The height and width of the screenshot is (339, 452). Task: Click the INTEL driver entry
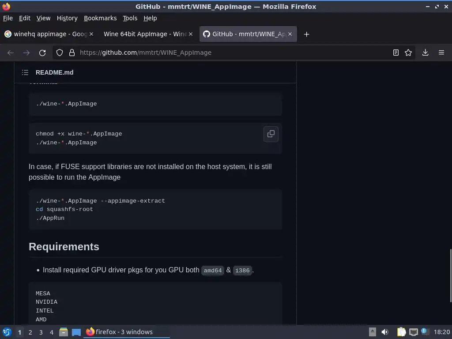pos(45,311)
